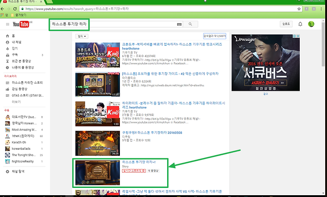Screen dimensions: 327x197
Task: Open the 디쿠링 channel link
Action: pos(126,137)
